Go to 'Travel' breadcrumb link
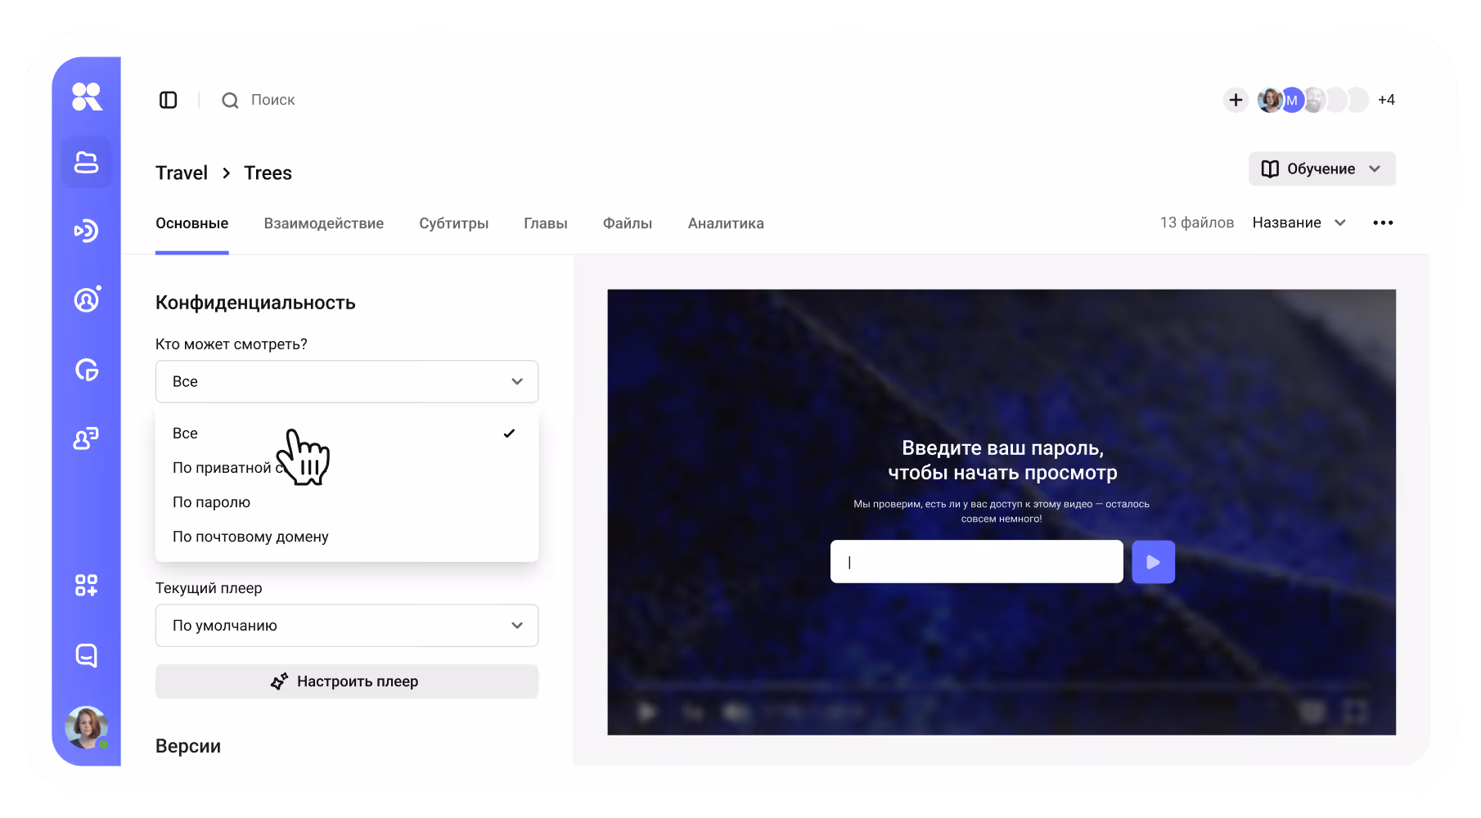1481x818 pixels. [x=182, y=173]
